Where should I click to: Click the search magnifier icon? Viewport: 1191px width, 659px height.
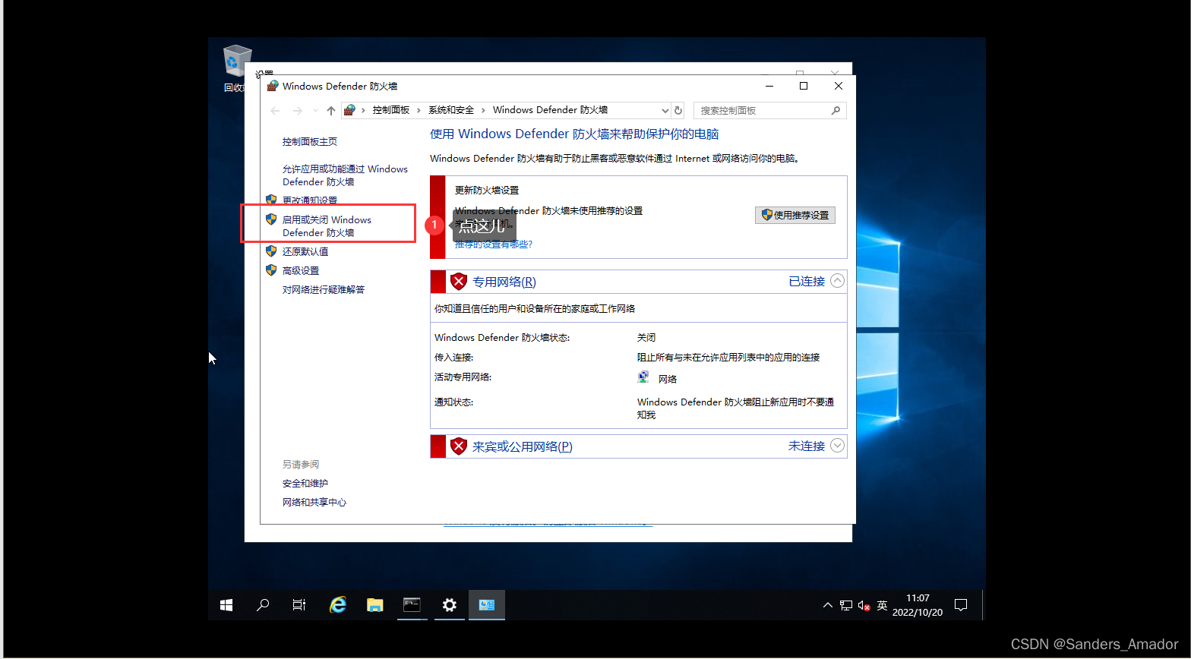coord(836,110)
